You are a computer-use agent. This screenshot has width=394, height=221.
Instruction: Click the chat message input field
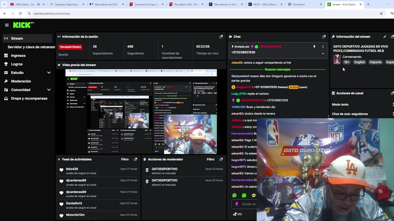244,204
